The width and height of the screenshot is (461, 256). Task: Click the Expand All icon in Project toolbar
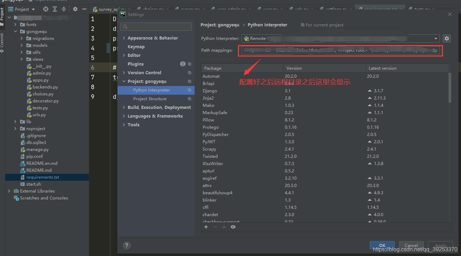coord(55,9)
